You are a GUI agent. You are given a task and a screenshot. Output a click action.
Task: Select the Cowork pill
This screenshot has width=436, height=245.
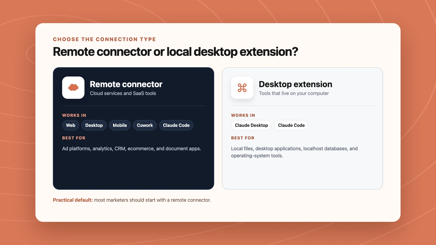[x=145, y=125]
